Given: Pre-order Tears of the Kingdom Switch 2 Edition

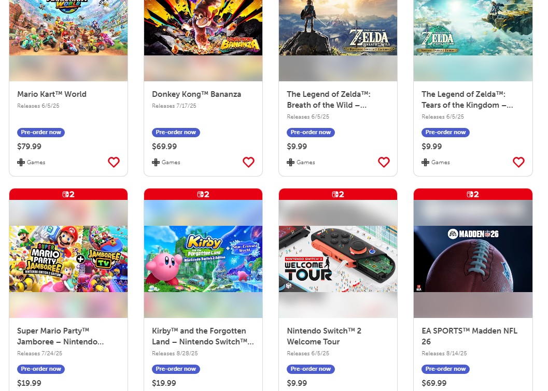Looking at the screenshot, I should coord(445,132).
